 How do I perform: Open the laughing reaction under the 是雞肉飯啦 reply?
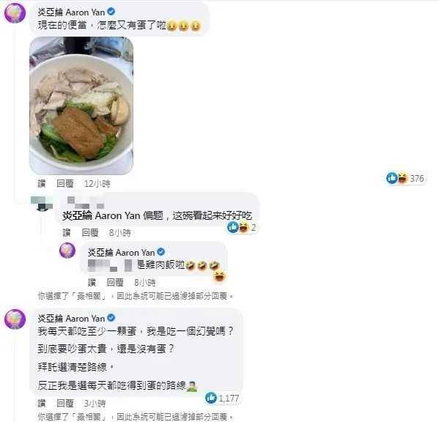tap(220, 276)
